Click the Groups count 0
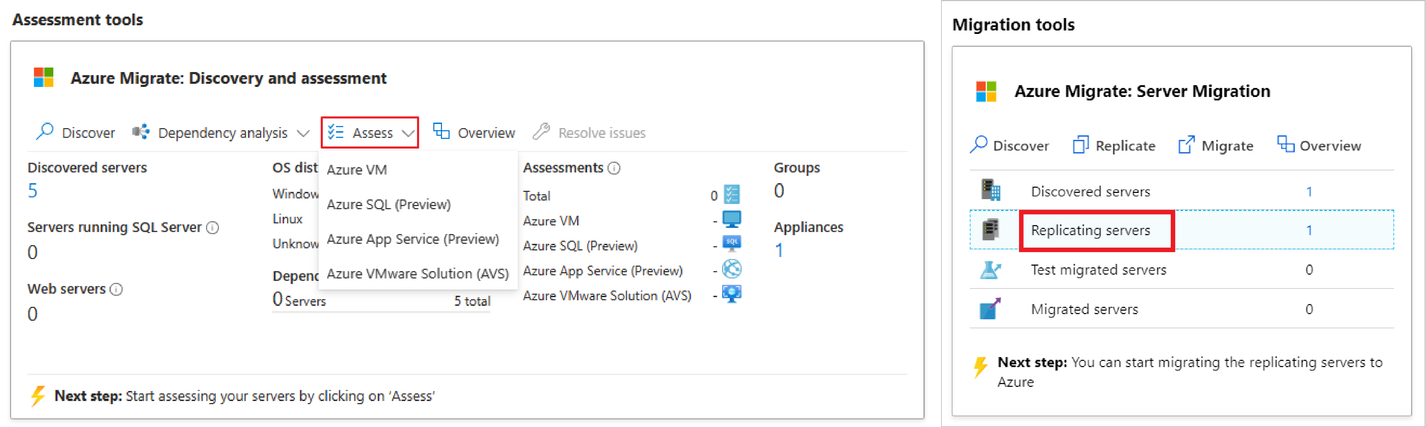Screen dimensions: 1426x427 (779, 190)
